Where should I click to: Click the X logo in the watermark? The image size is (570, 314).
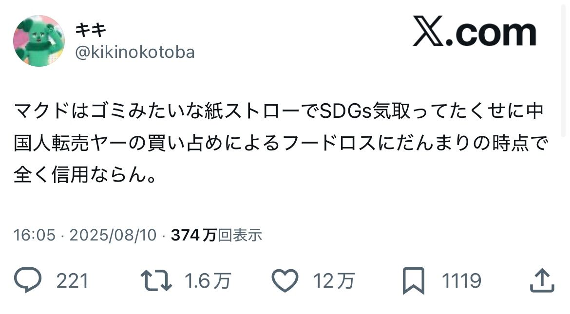click(x=428, y=31)
